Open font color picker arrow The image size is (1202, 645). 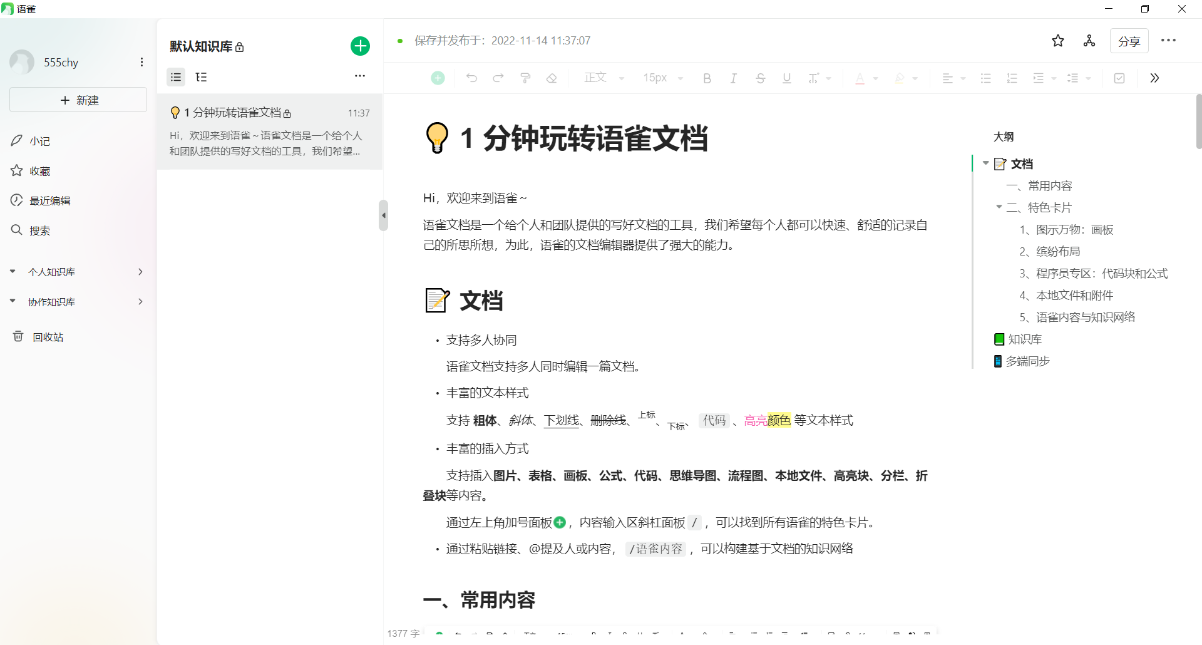[x=875, y=79]
